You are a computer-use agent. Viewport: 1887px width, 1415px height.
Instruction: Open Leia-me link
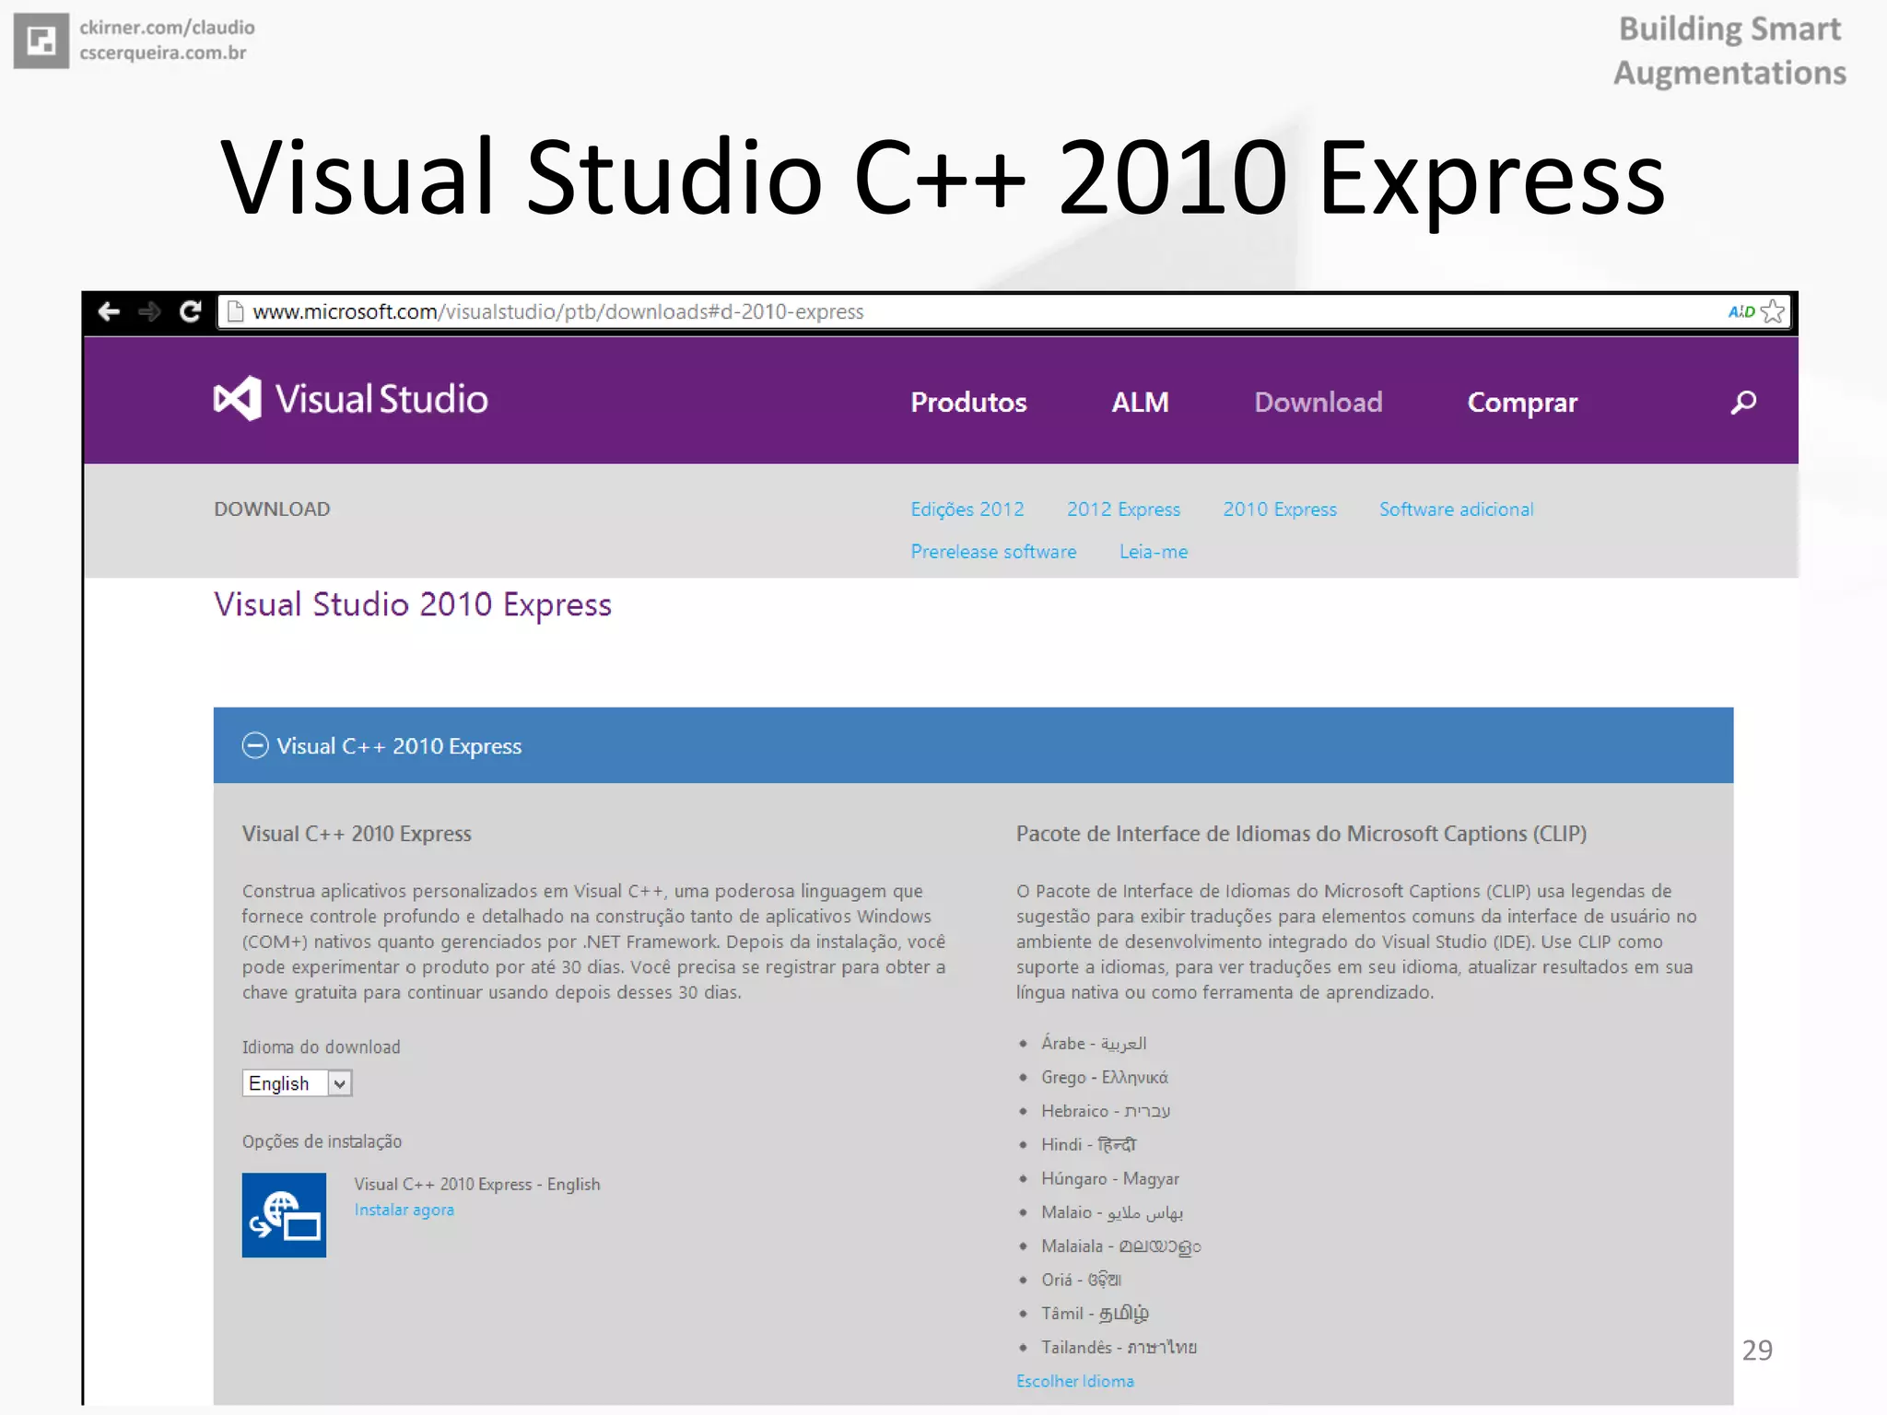[x=1154, y=552]
